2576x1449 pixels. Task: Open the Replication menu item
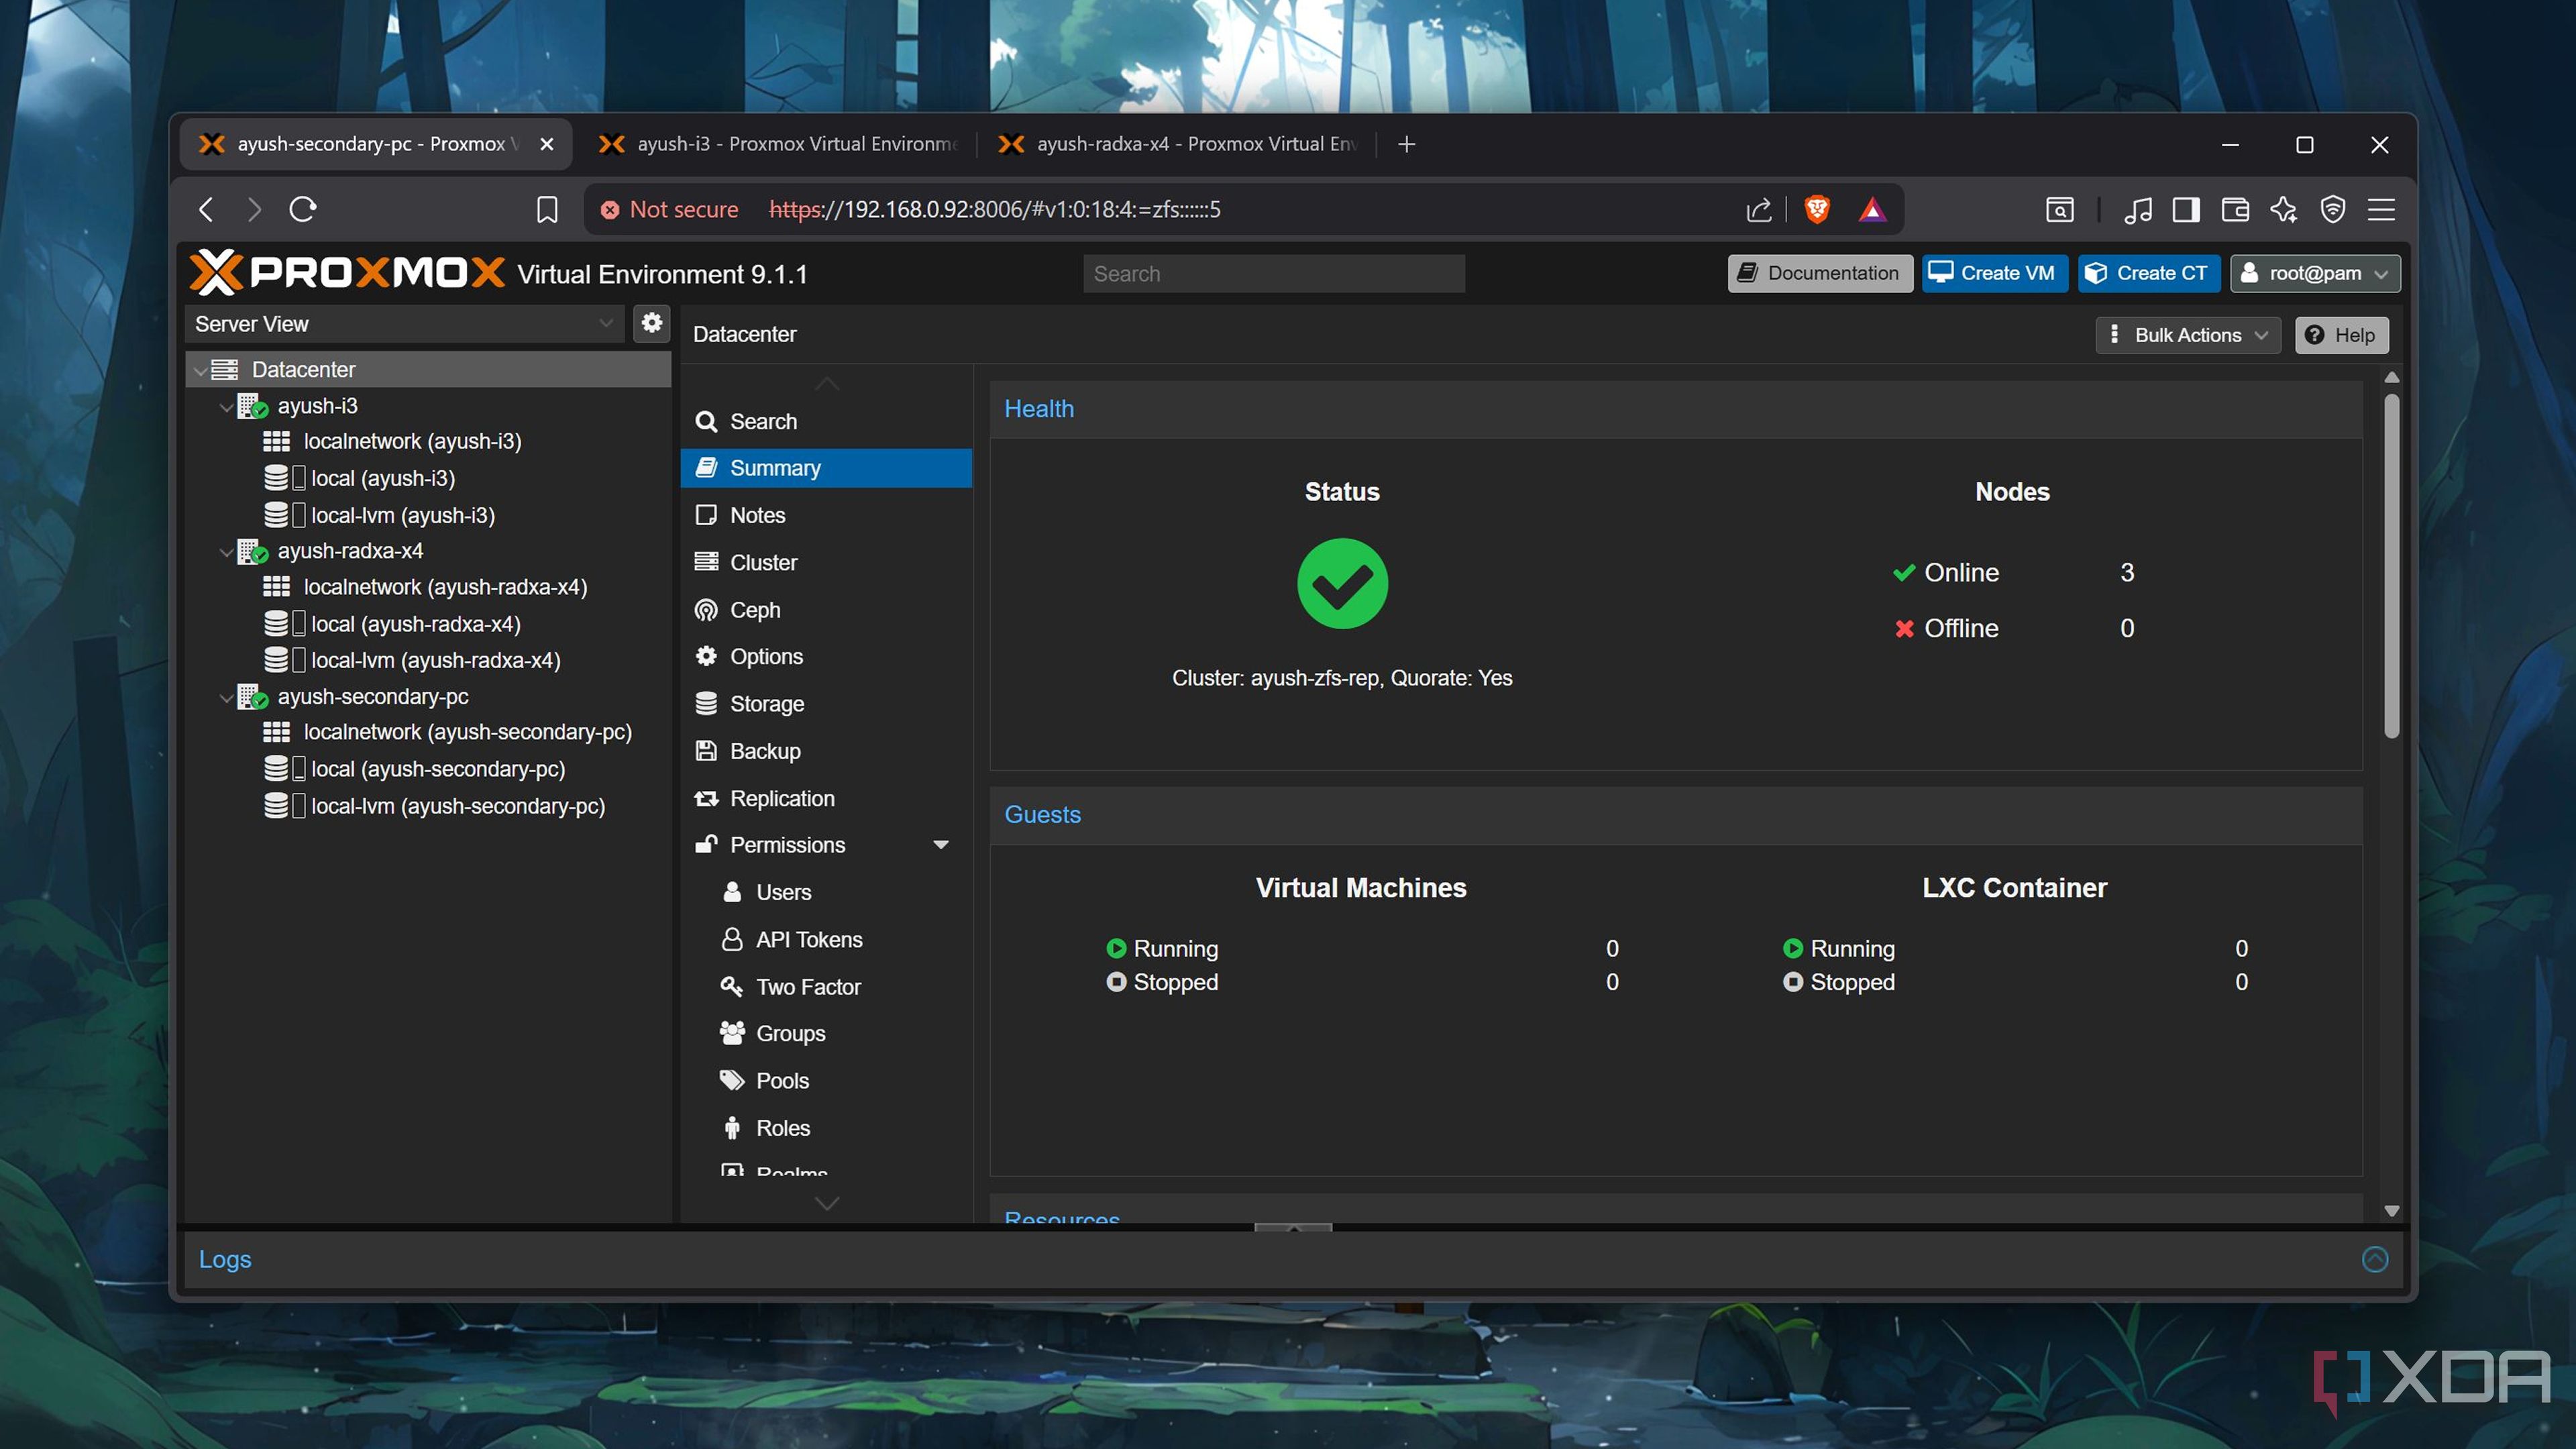[x=826, y=798]
